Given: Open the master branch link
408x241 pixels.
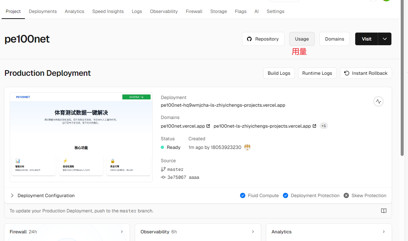Looking at the screenshot, I should (x=175, y=169).
